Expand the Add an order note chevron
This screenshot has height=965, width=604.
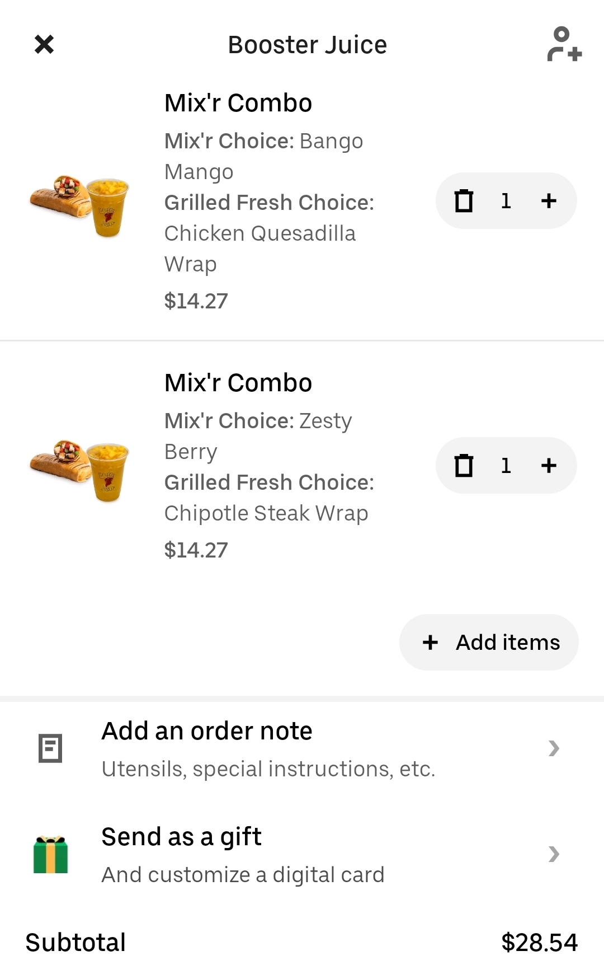[x=554, y=748]
